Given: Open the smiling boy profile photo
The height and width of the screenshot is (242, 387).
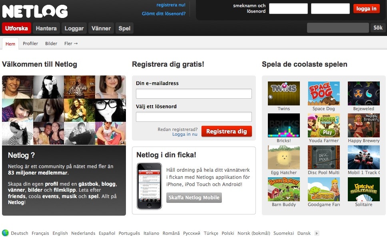Looking at the screenshot, I should pyautogui.click(x=18, y=87).
